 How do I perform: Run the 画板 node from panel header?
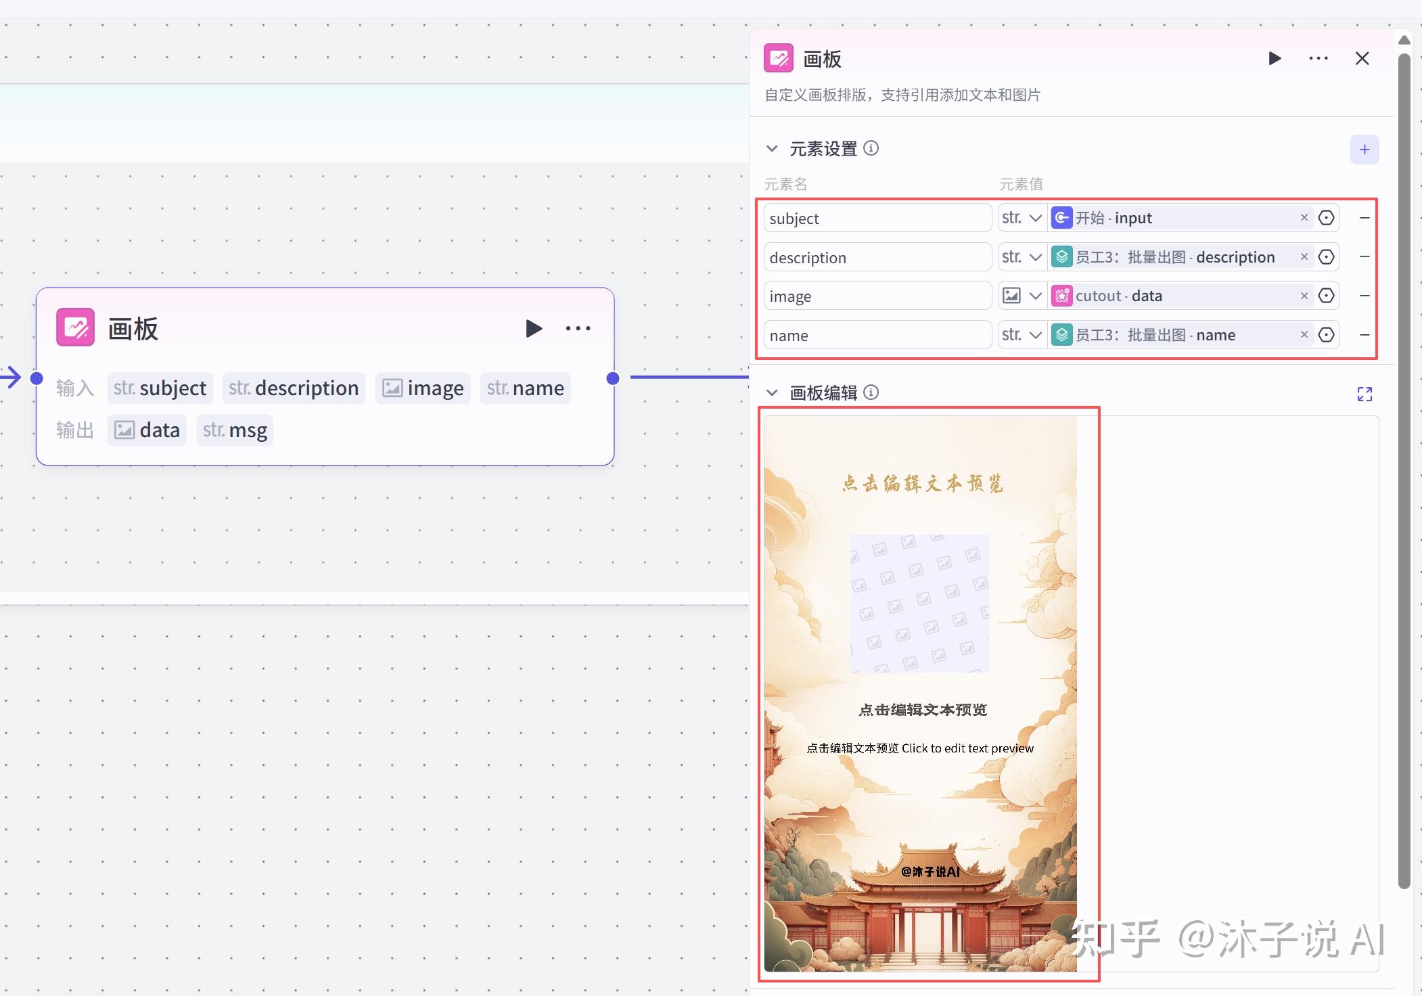1275,59
